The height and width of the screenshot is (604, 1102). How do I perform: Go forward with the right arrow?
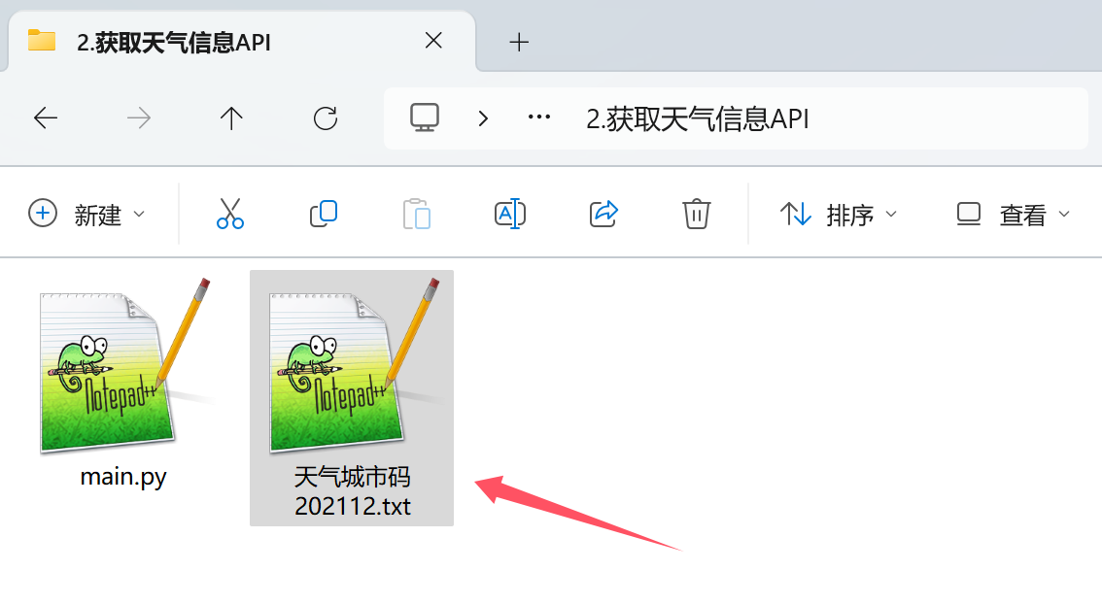pos(138,118)
